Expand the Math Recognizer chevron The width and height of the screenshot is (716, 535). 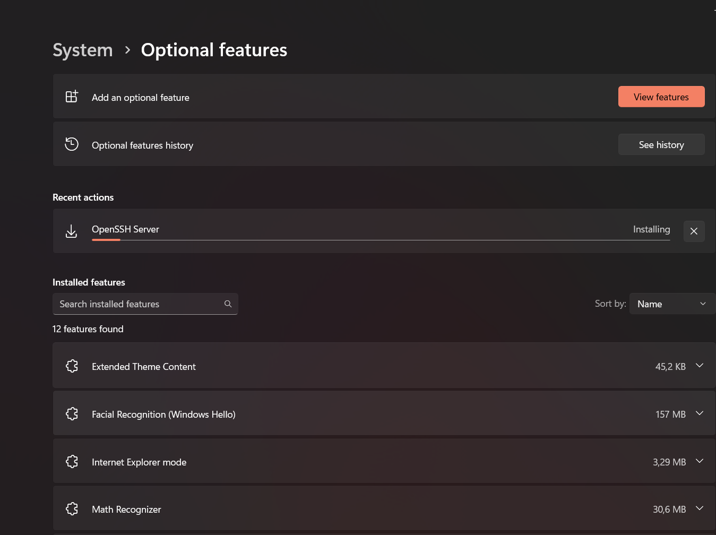pos(700,508)
